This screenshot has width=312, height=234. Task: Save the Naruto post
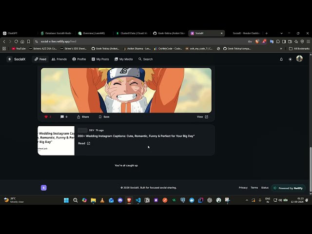104,117
